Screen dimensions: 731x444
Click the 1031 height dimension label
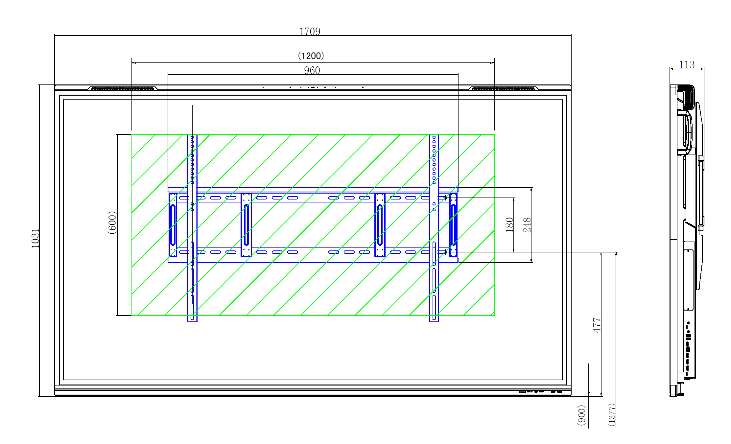(x=35, y=238)
